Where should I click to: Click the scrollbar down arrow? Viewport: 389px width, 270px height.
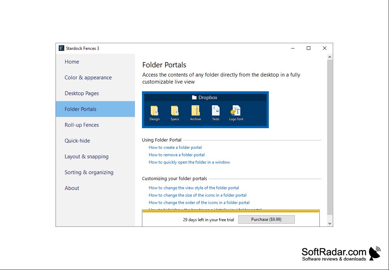point(330,223)
